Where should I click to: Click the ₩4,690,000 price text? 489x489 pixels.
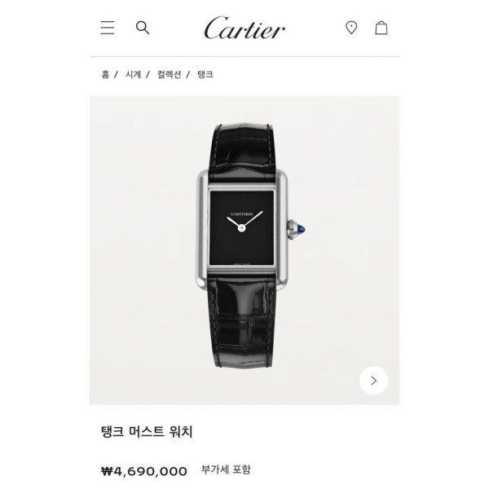pos(144,471)
